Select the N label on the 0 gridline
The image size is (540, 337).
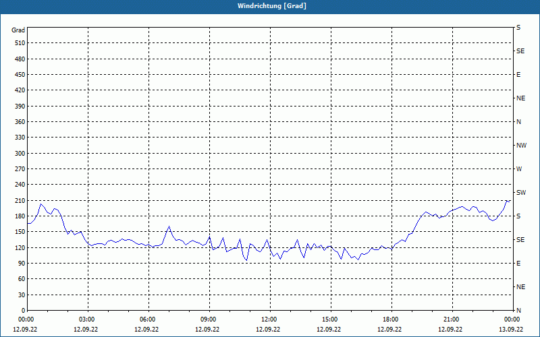coord(518,310)
